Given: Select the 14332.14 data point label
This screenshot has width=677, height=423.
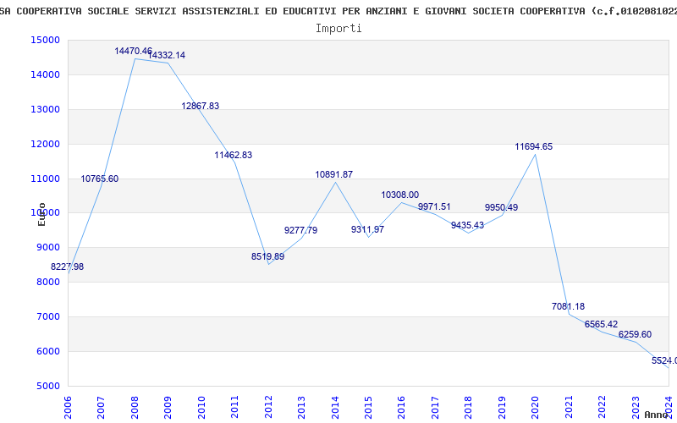Looking at the screenshot, I should pyautogui.click(x=167, y=55).
